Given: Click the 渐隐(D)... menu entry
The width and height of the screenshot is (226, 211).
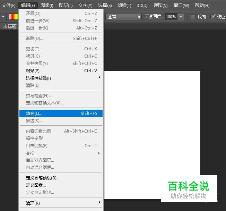Looking at the screenshot, I should [x=61, y=39].
